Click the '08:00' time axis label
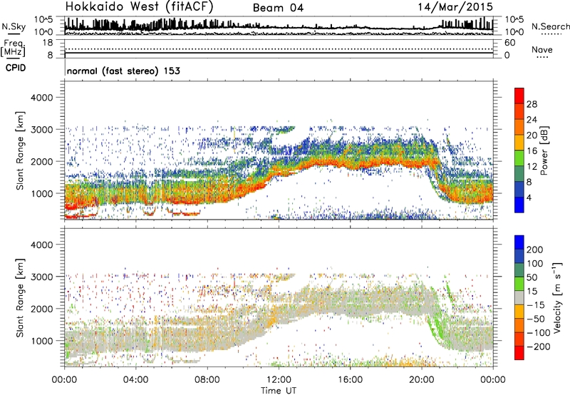This screenshot has width=570, height=395. click(x=207, y=380)
